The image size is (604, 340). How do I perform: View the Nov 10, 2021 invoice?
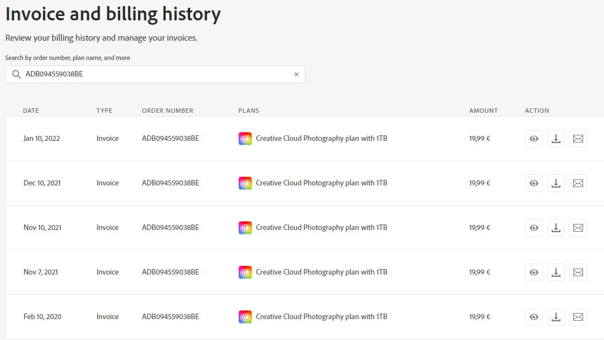(534, 228)
